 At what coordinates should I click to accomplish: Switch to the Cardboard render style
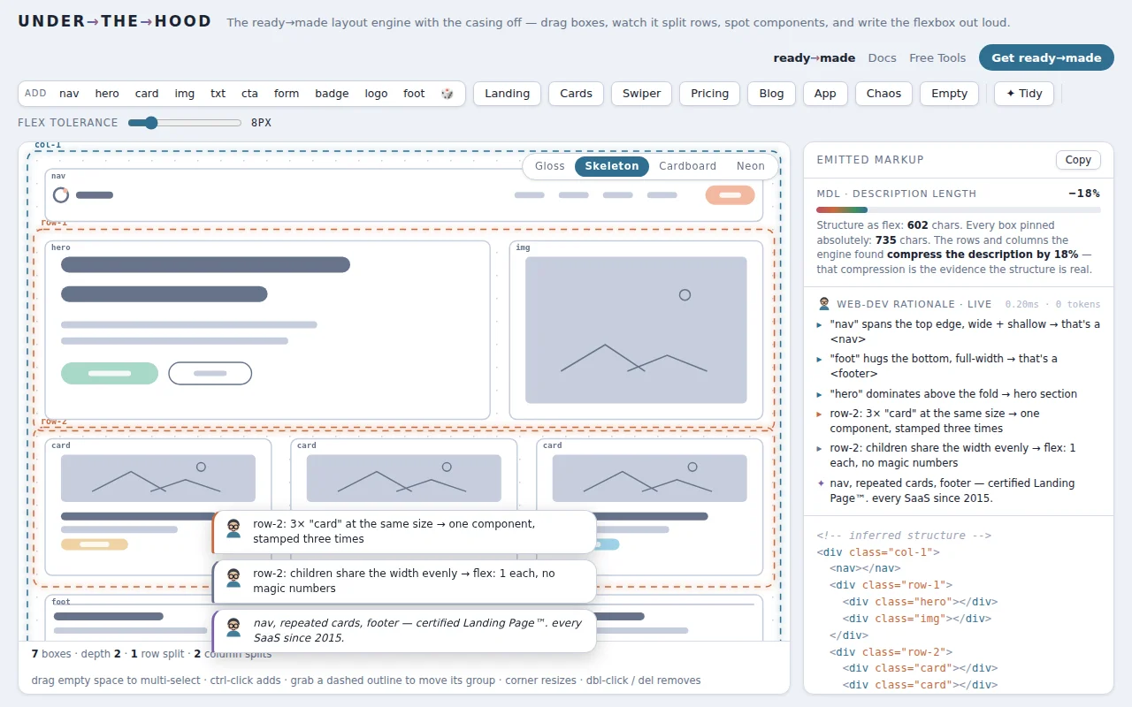tap(688, 166)
